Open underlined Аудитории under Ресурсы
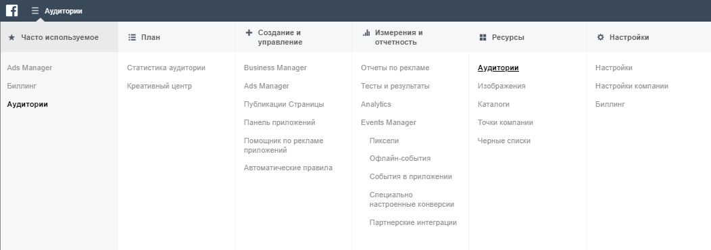Image resolution: width=711 pixels, height=250 pixels. [x=498, y=68]
